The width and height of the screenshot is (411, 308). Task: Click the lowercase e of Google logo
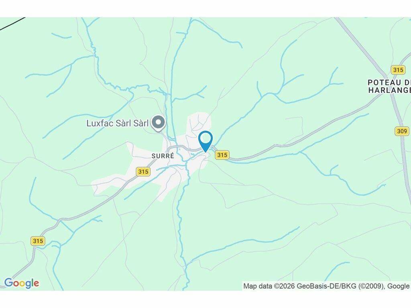pyautogui.click(x=36, y=284)
